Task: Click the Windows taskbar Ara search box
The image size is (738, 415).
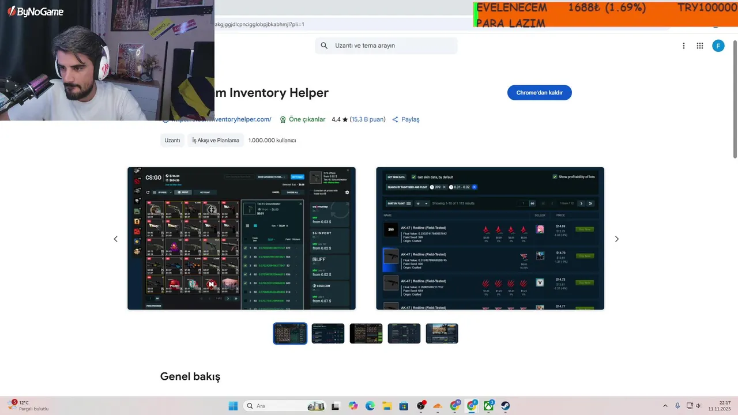Action: [284, 406]
